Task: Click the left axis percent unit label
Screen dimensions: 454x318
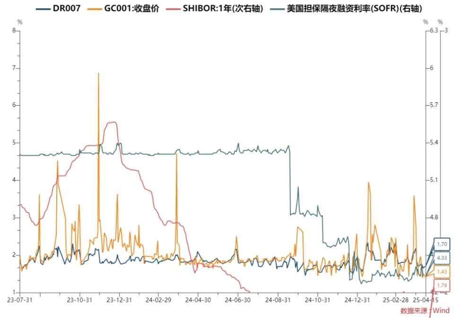Action: click(20, 22)
